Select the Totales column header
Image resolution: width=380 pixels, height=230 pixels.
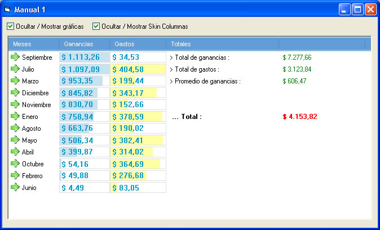point(222,44)
